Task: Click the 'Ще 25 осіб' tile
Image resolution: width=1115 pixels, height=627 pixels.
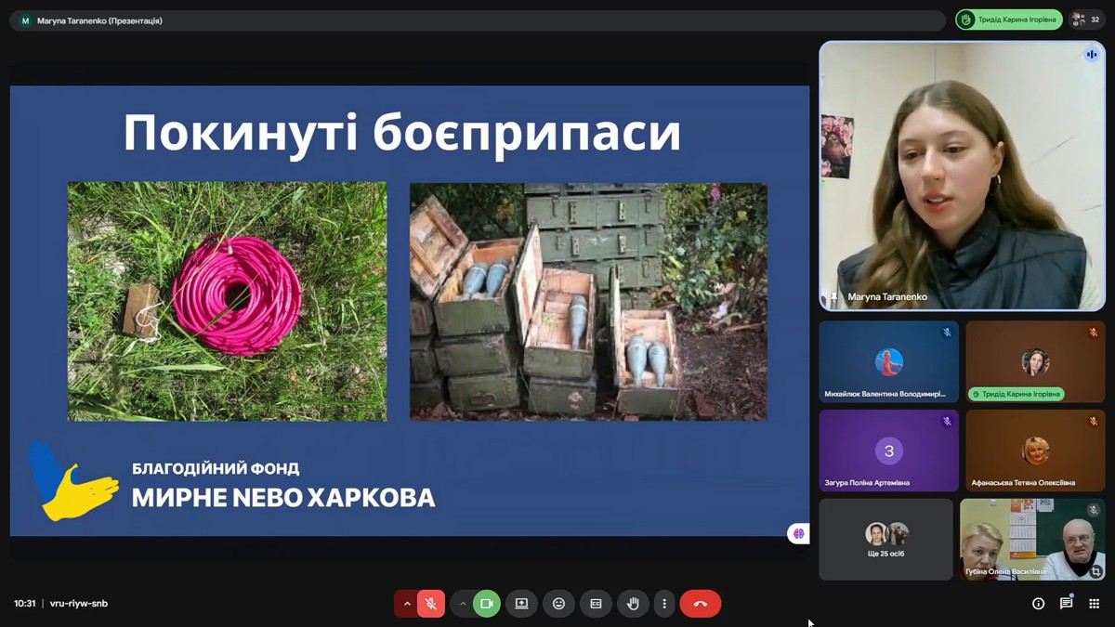Action: (885, 540)
